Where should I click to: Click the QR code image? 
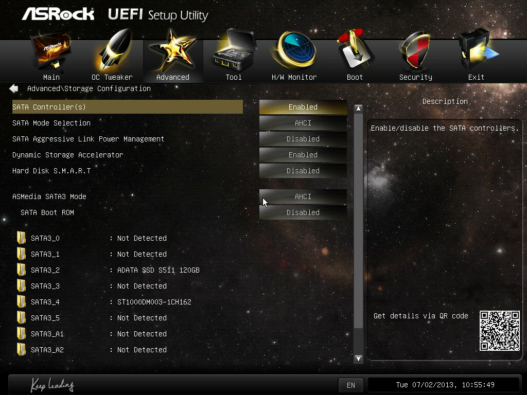tap(499, 331)
